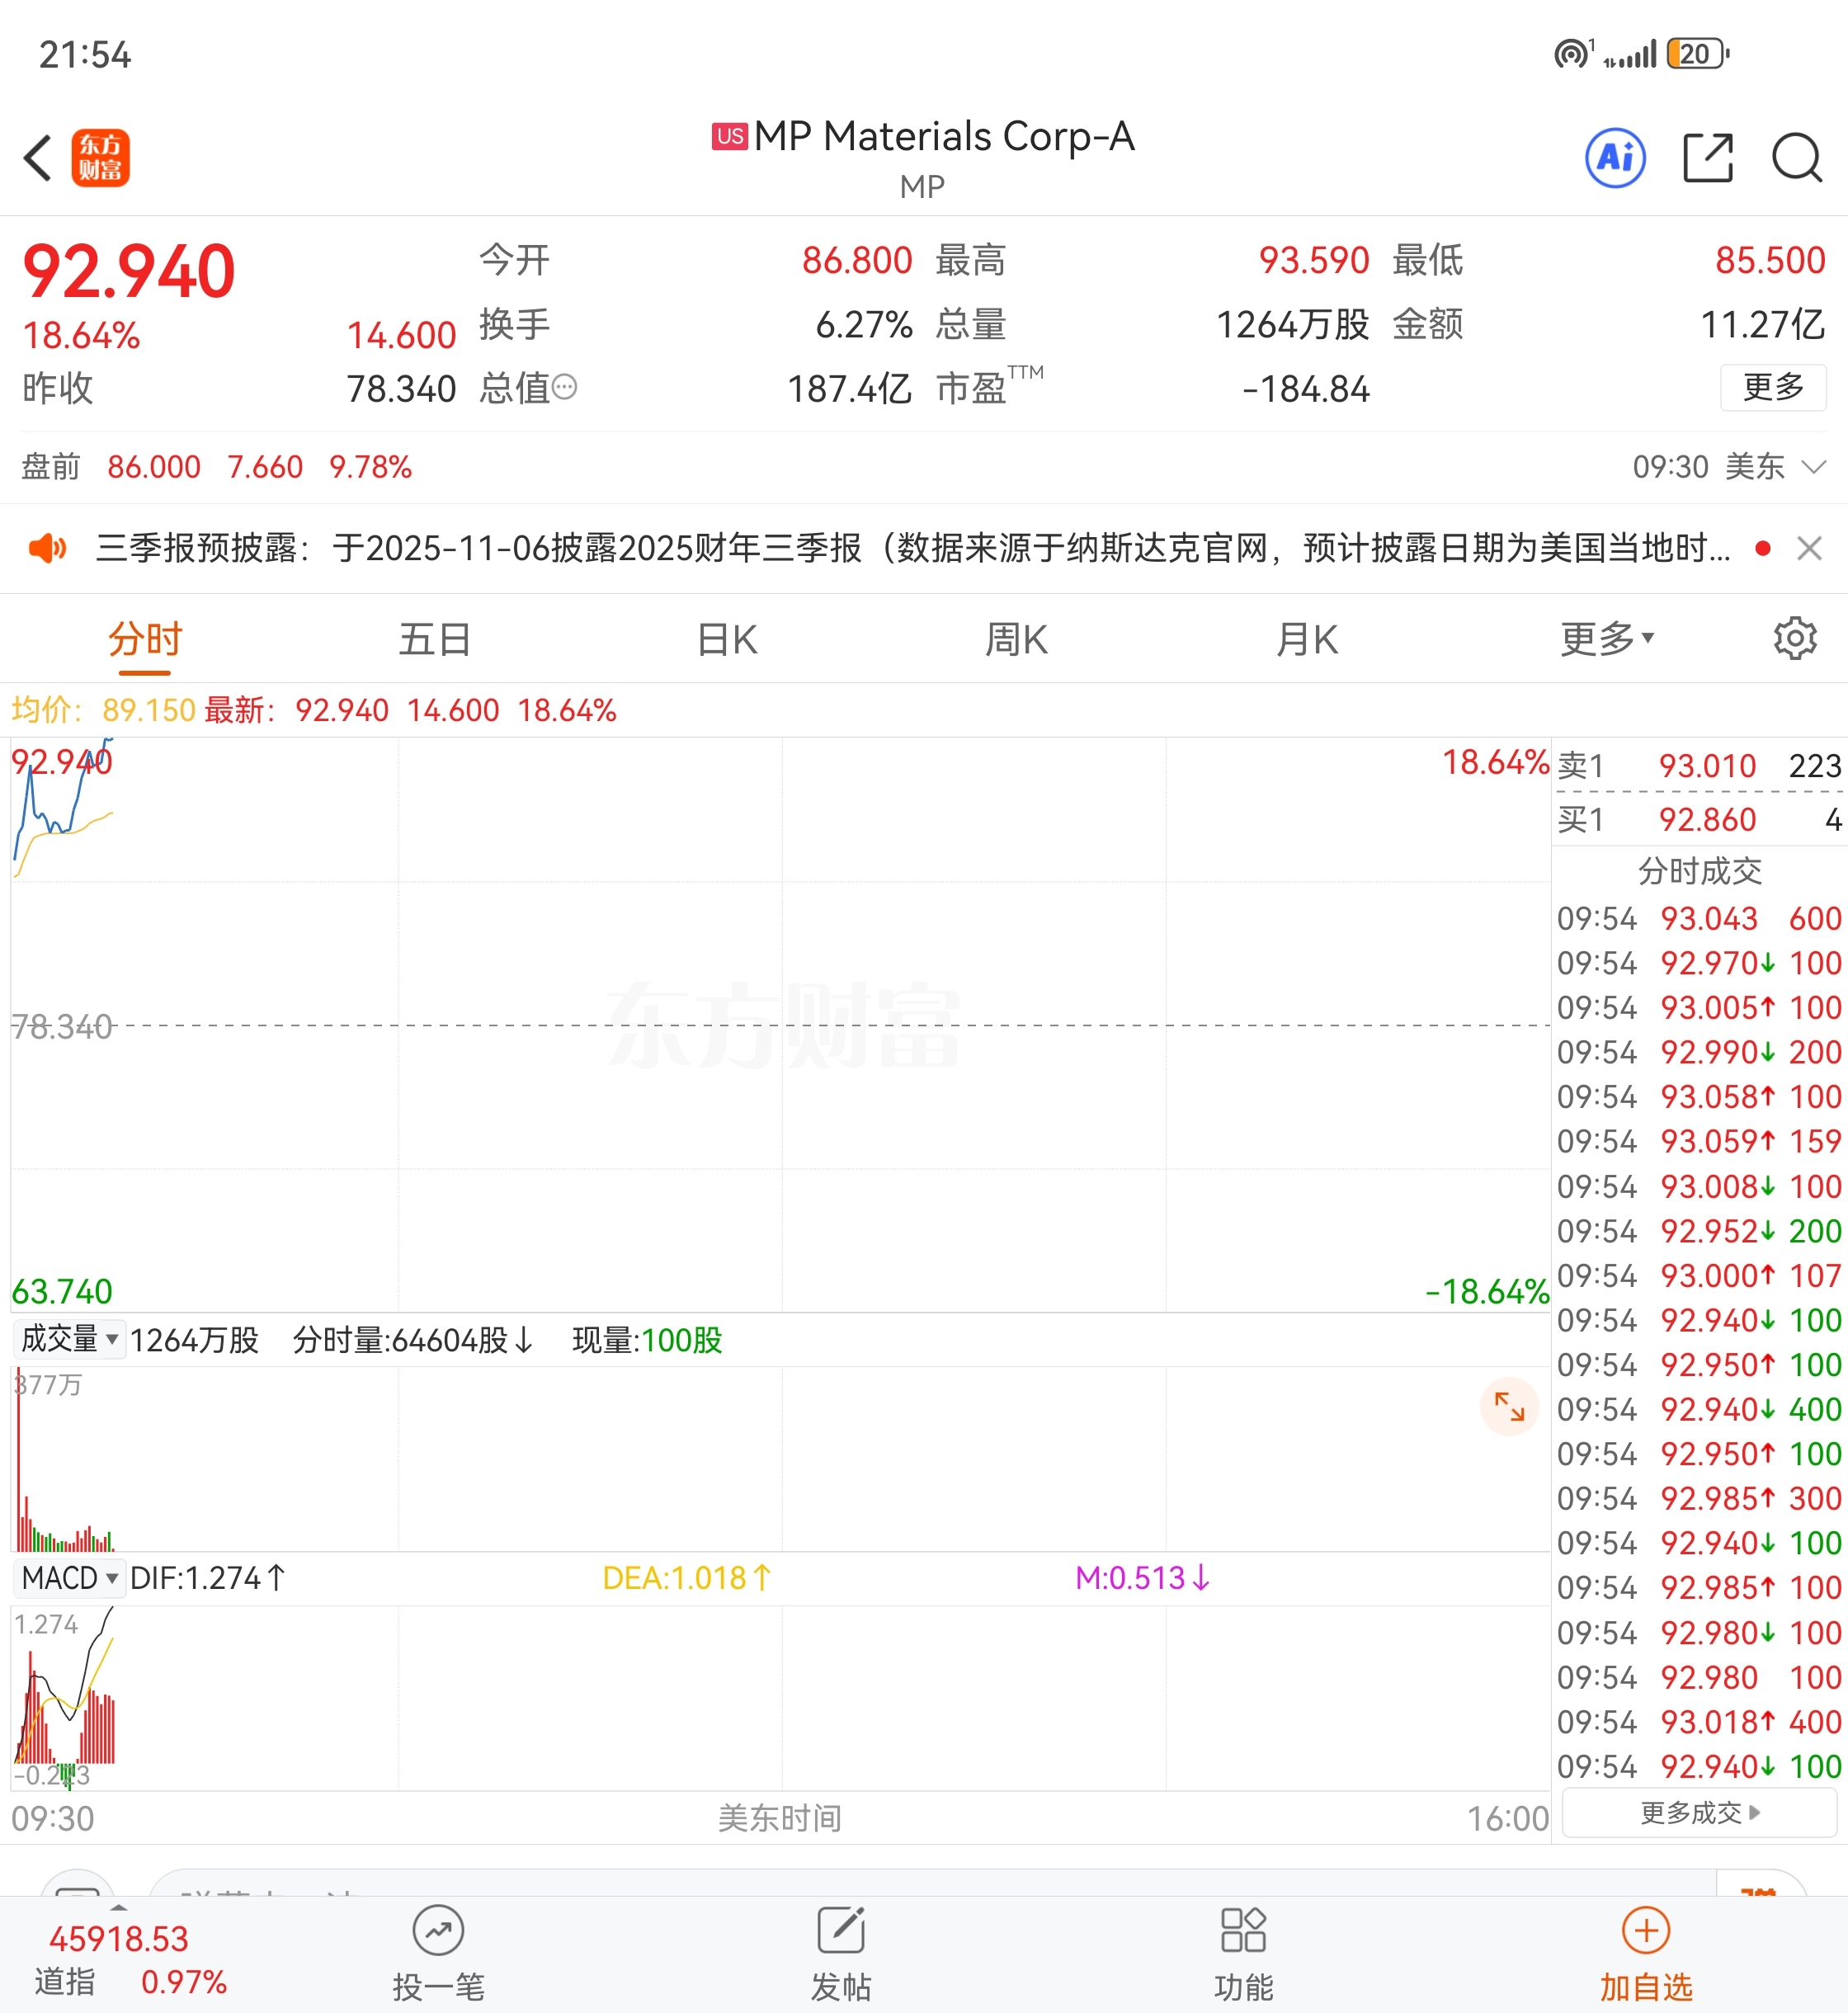
Task: Expand the 美东 timezone dropdown
Action: (x=1812, y=467)
